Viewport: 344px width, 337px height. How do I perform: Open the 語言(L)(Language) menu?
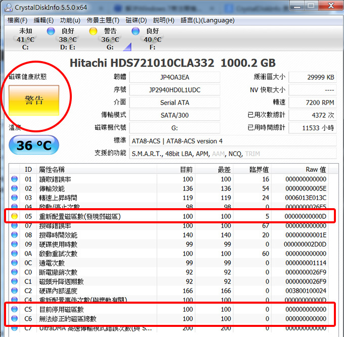[x=207, y=20]
